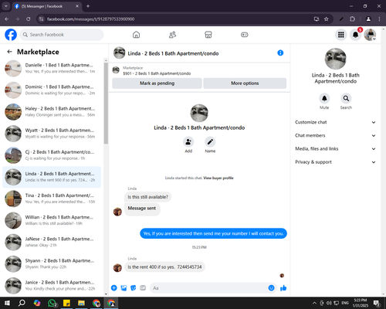The height and width of the screenshot is (309, 386).
Task: Open the account profile picture menu
Action: coord(370,35)
